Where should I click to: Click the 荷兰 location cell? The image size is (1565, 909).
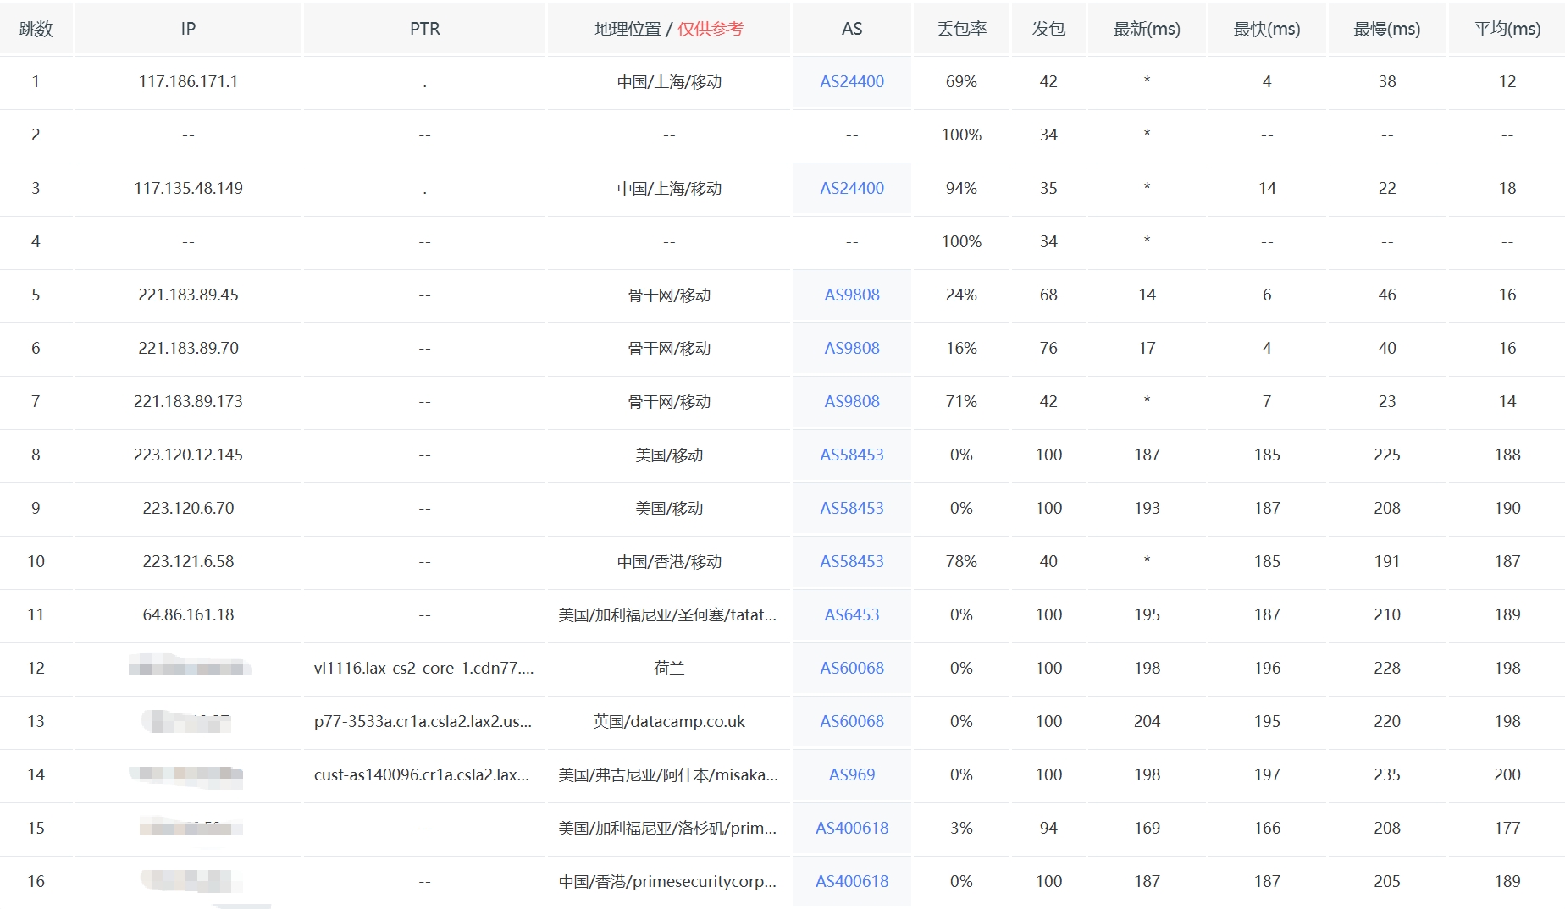pos(669,668)
